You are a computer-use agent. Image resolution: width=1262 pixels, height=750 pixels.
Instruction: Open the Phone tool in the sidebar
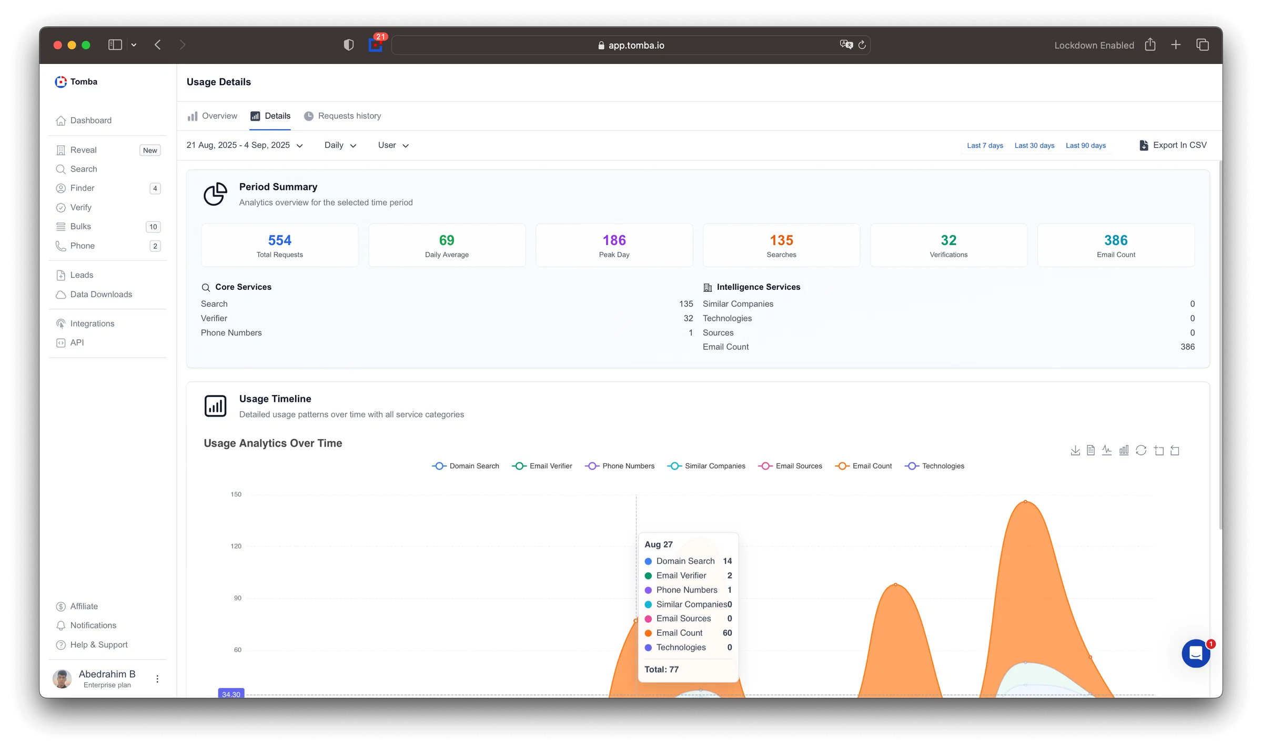(108, 246)
